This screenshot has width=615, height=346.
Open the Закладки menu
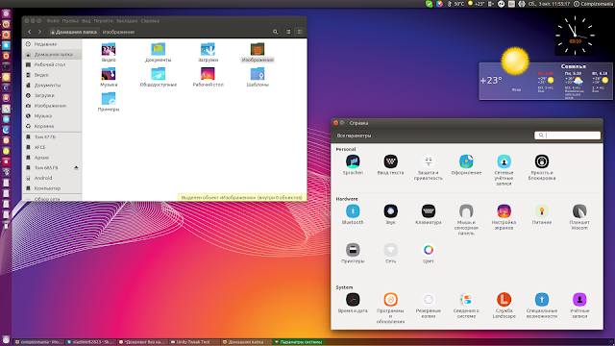point(127,21)
